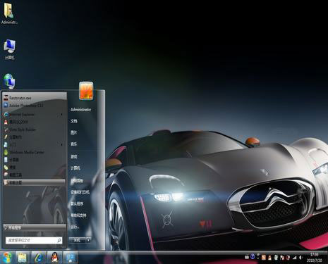
Task: Expand the 入门 submenu arrow
Action: click(61, 144)
